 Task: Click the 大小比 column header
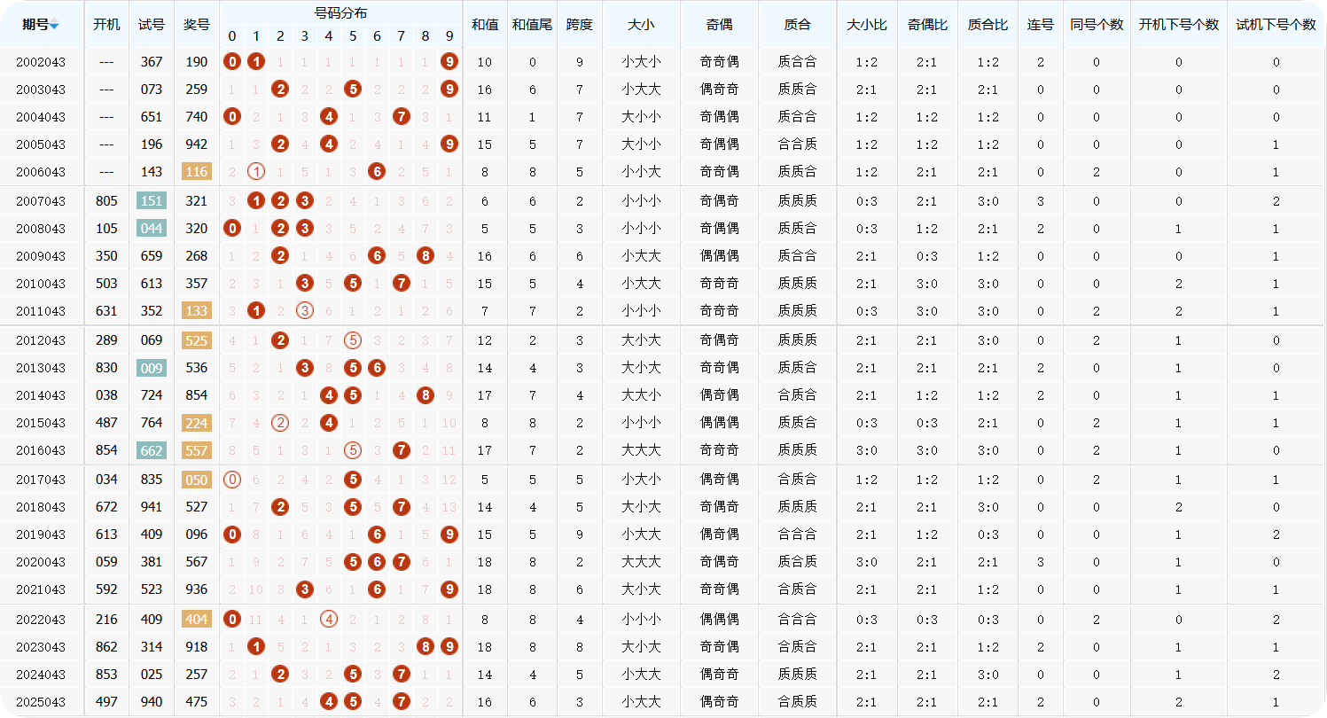[x=867, y=25]
